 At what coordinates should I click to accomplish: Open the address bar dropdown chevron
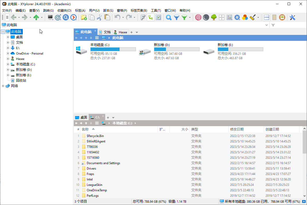[266, 25]
